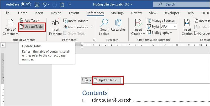Switch to the Mailings tab
This screenshot has height=106, width=210.
[117, 13]
